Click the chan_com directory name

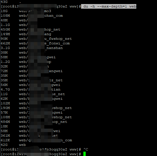[53, 16]
